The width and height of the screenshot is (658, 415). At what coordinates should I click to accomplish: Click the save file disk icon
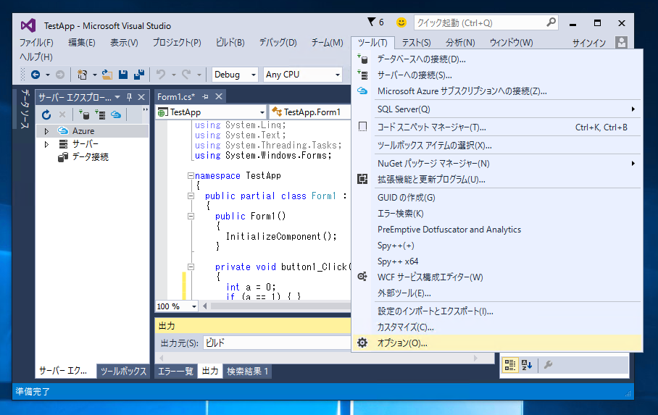(123, 75)
